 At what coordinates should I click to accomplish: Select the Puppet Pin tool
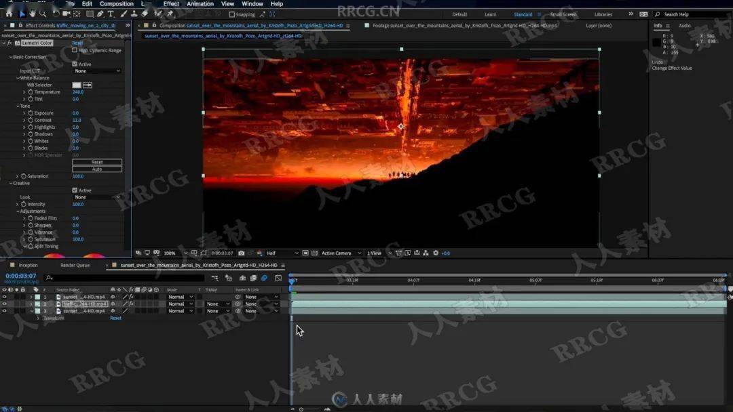(170, 14)
